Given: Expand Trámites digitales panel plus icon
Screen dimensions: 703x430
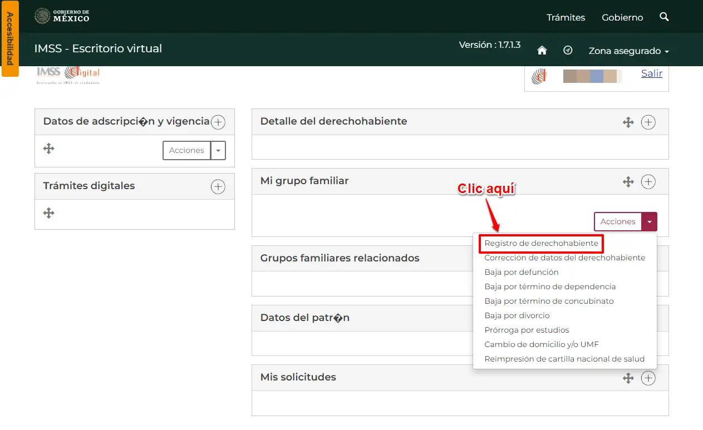Looking at the screenshot, I should tap(218, 186).
